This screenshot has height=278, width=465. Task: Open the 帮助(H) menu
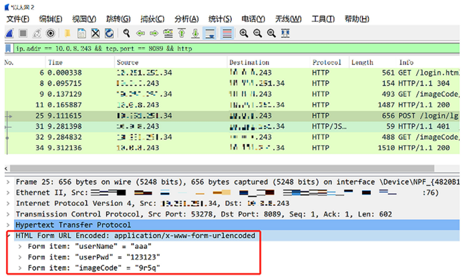(x=357, y=19)
